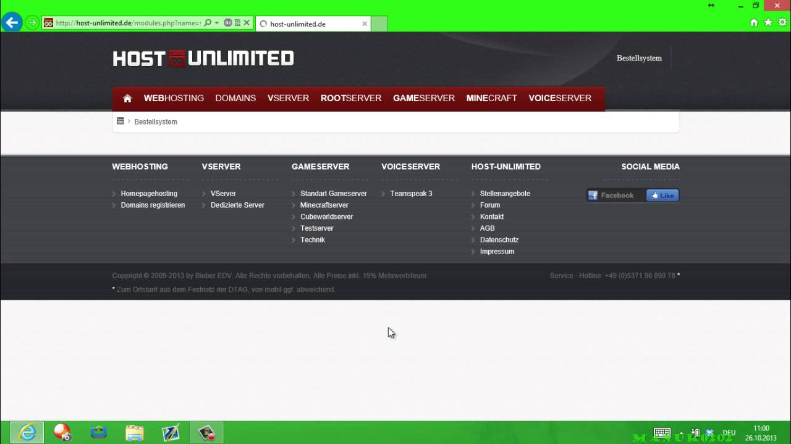Open the GAMESERVER menu item
Viewport: 791px width, 444px height.
424,98
